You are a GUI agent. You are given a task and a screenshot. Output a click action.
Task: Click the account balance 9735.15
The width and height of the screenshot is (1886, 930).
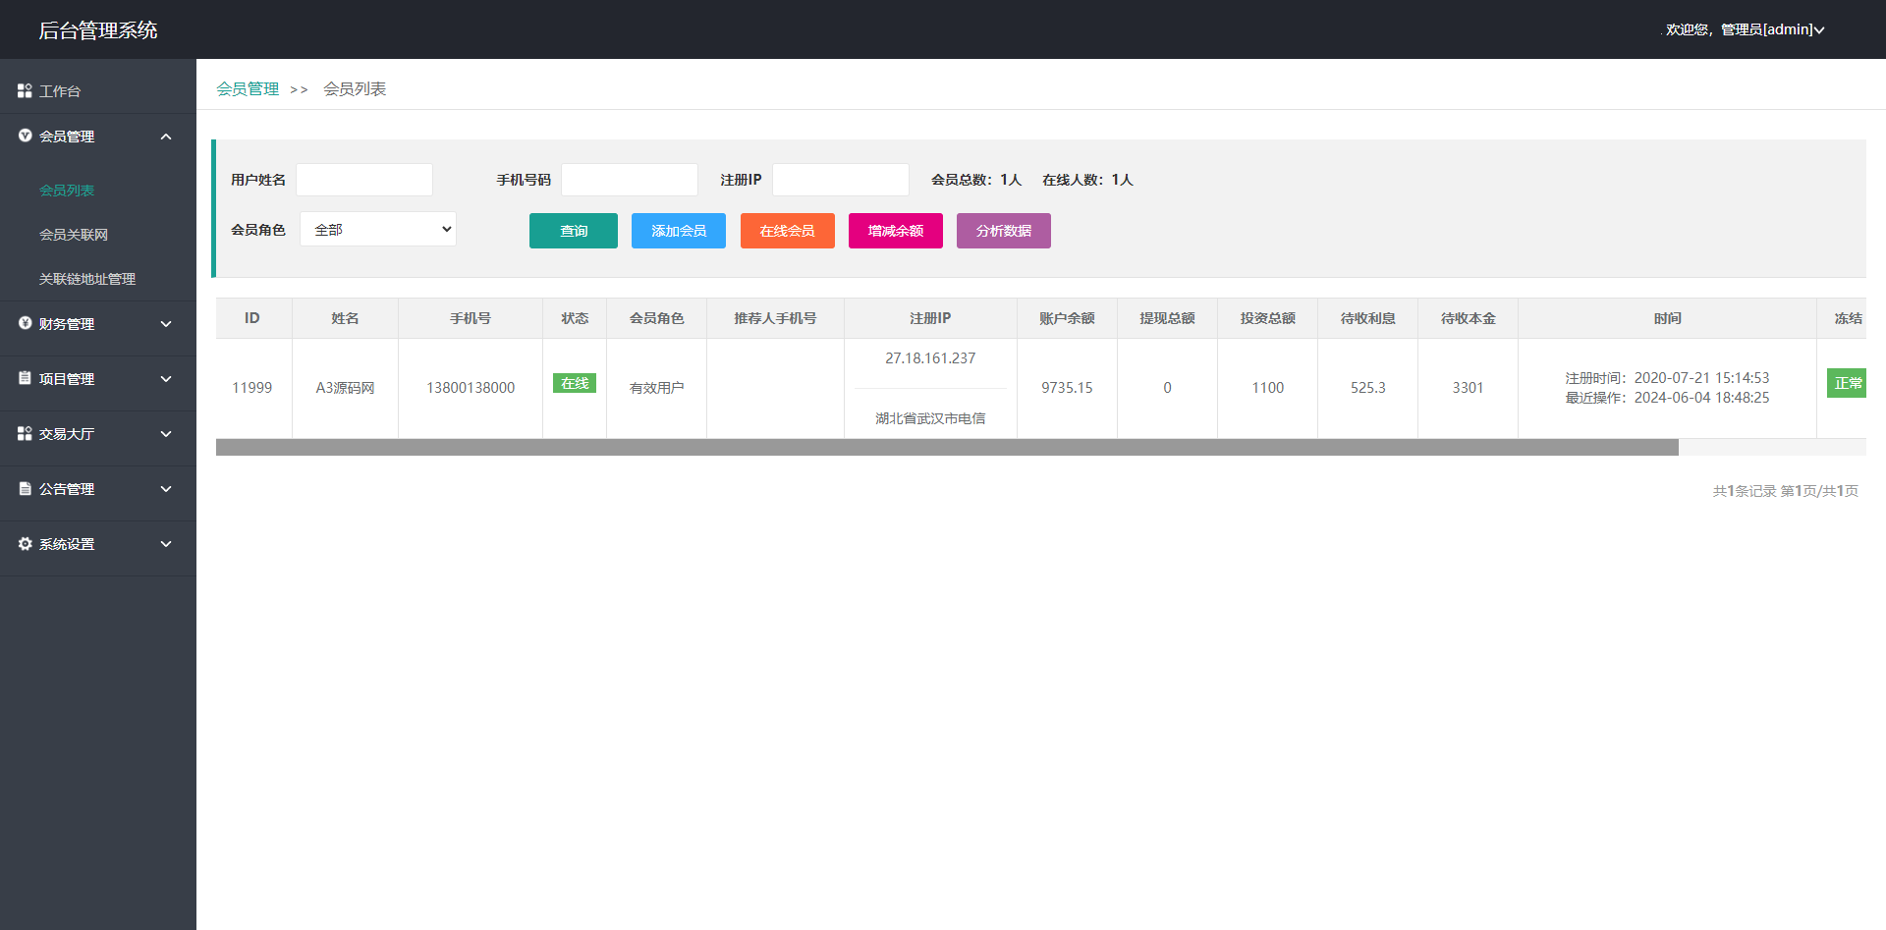click(1067, 388)
